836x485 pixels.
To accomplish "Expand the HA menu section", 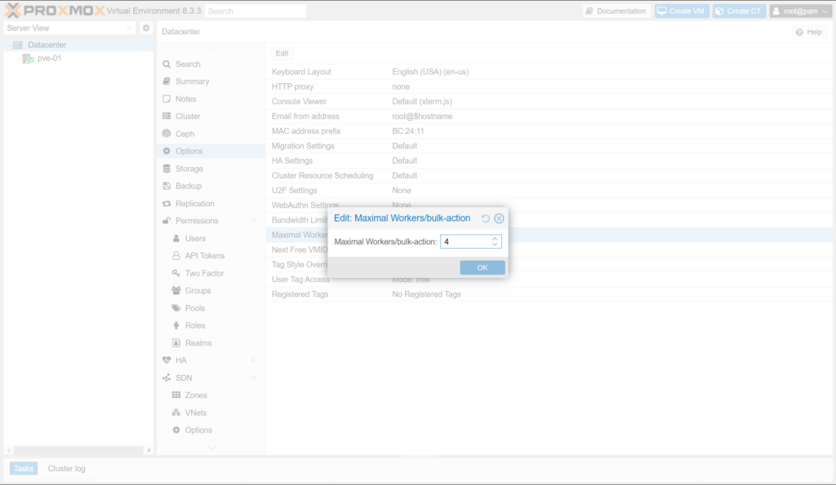I will pos(253,360).
